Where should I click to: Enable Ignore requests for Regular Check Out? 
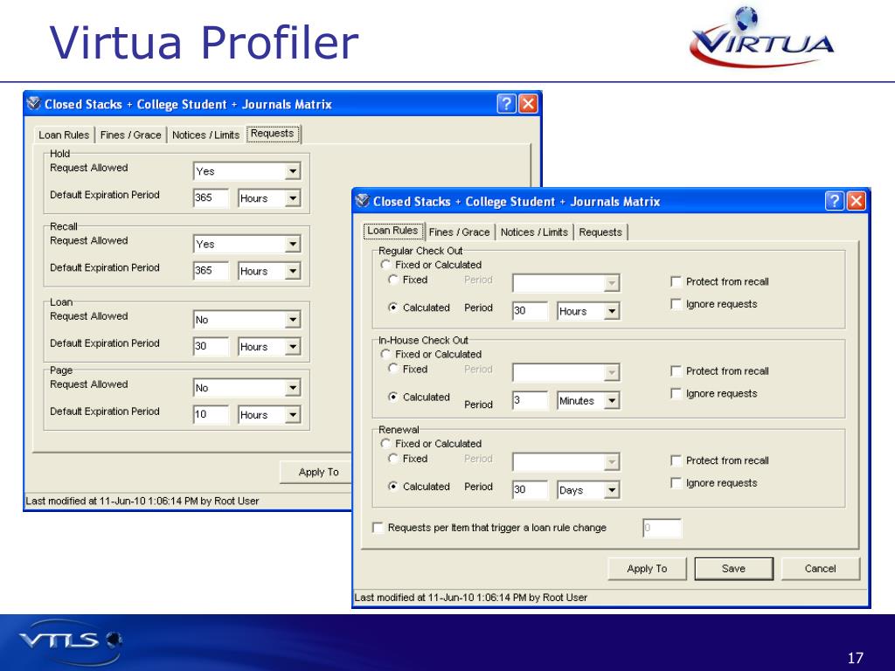coord(676,304)
